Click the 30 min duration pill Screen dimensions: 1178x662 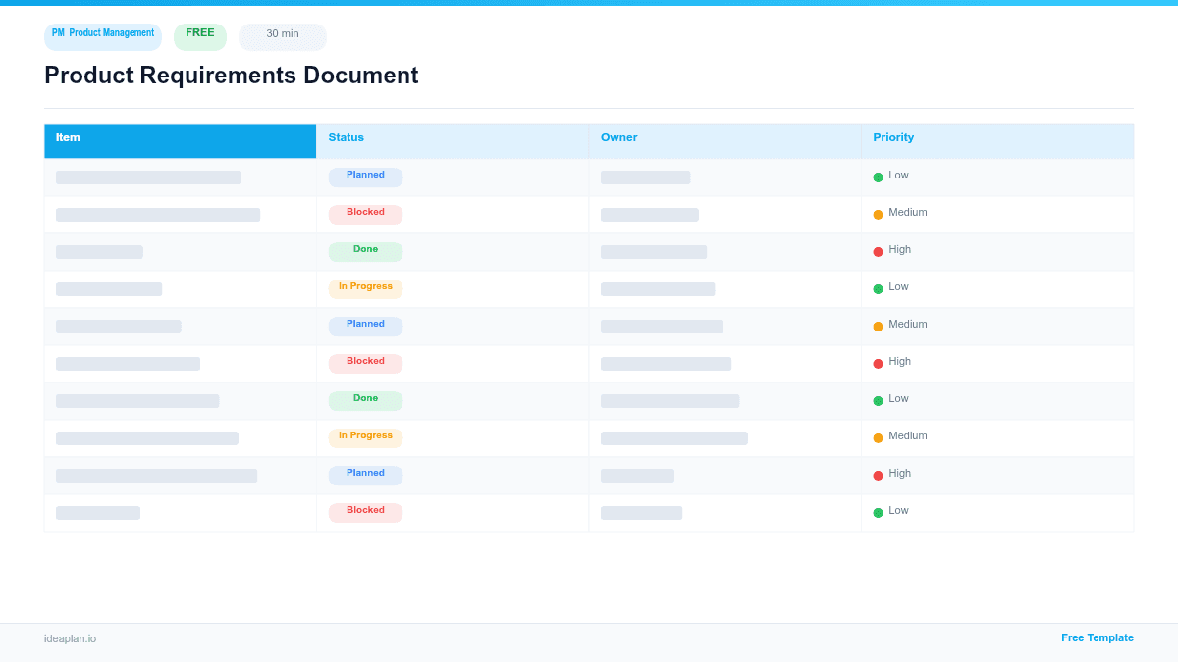pyautogui.click(x=282, y=35)
